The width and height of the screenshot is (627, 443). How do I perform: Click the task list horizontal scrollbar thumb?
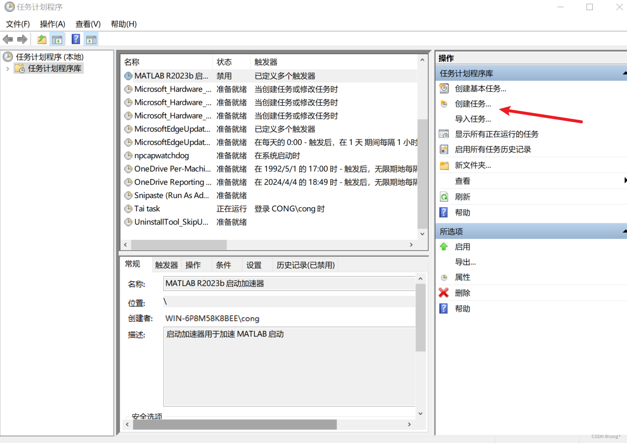pos(179,244)
